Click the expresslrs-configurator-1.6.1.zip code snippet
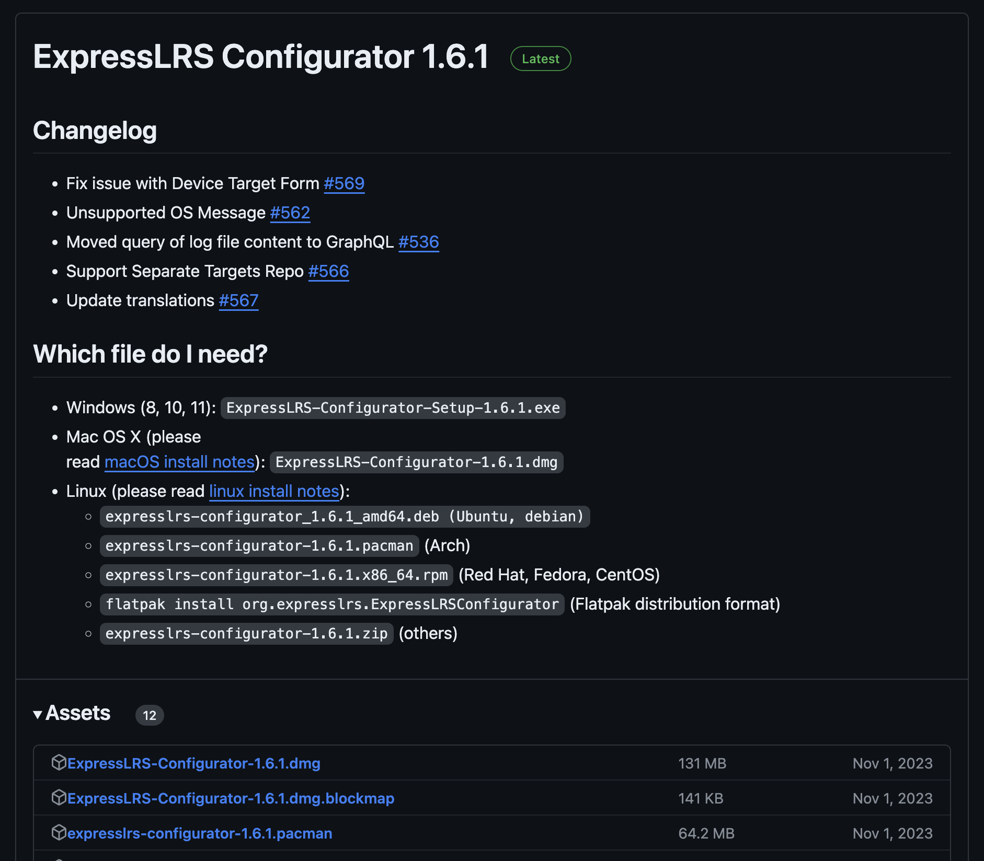 (x=247, y=634)
